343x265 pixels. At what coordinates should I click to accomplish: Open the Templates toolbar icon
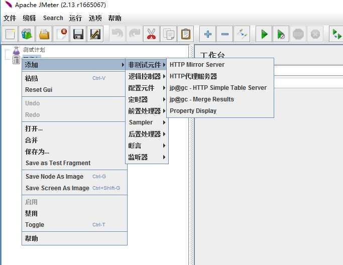27,34
